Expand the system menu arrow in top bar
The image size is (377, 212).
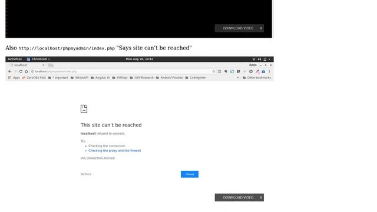pyautogui.click(x=270, y=59)
